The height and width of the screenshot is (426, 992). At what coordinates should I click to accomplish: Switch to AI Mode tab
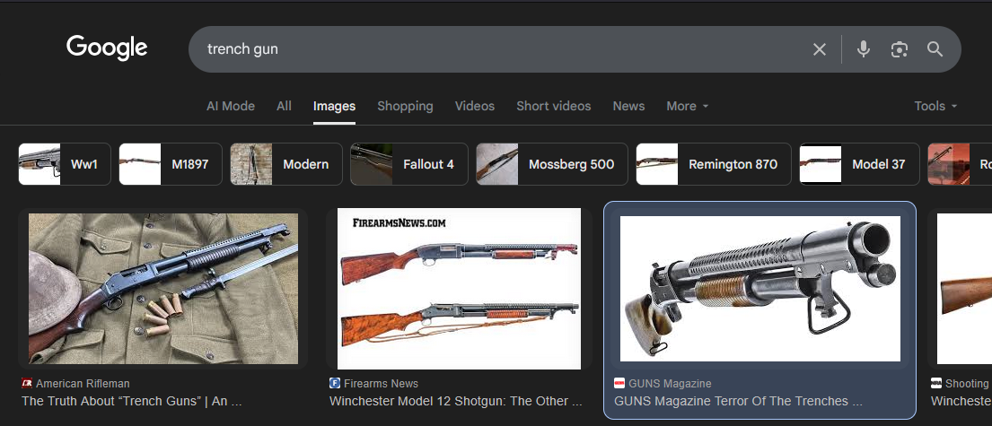pos(231,106)
